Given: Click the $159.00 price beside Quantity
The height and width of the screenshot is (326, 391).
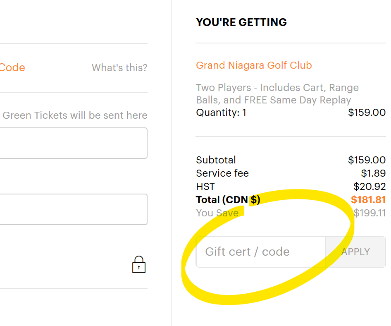Looking at the screenshot, I should (x=367, y=113).
